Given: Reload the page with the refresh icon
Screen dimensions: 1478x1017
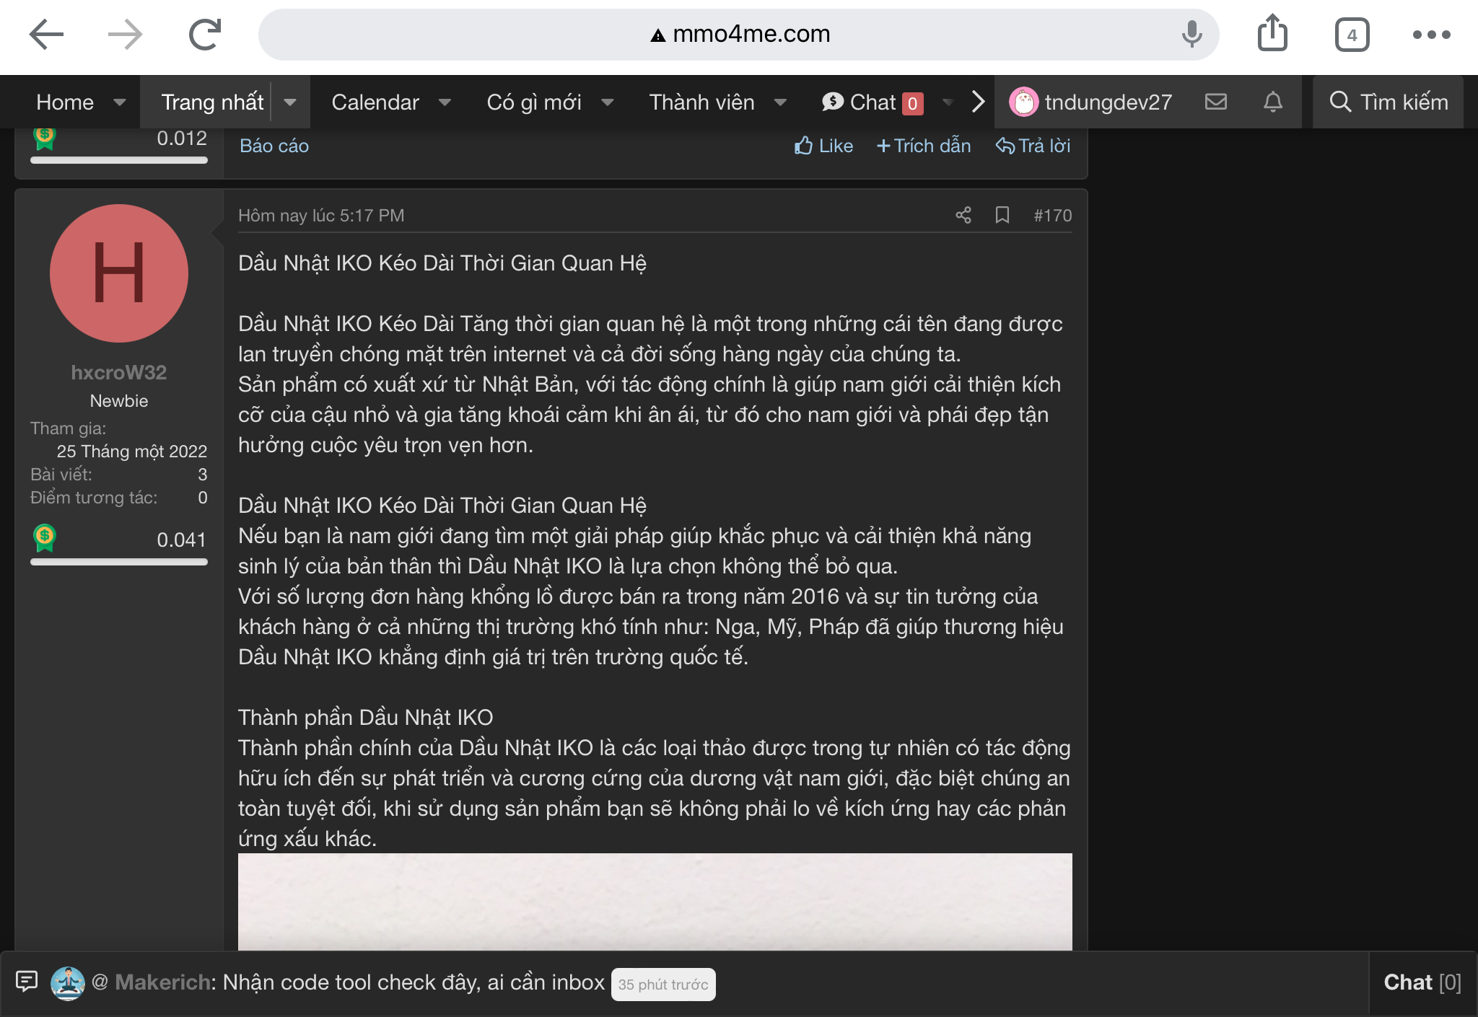Looking at the screenshot, I should click(205, 35).
